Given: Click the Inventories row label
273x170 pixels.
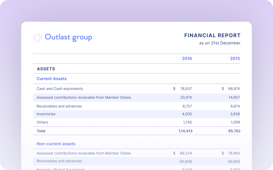Looking at the screenshot, I should pyautogui.click(x=46, y=114).
